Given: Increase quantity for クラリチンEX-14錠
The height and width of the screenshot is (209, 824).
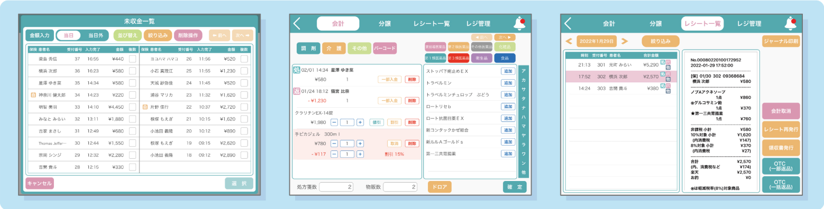Looking at the screenshot, I should (x=360, y=122).
